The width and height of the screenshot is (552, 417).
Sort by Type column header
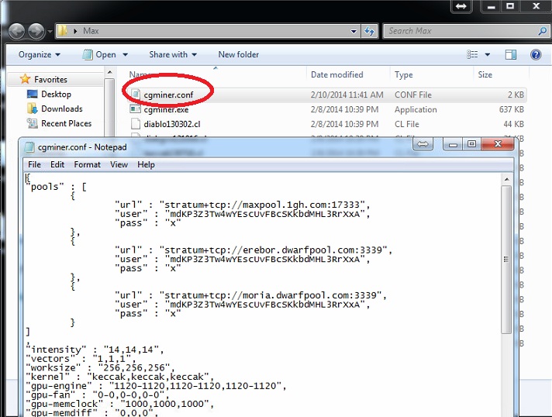click(403, 74)
